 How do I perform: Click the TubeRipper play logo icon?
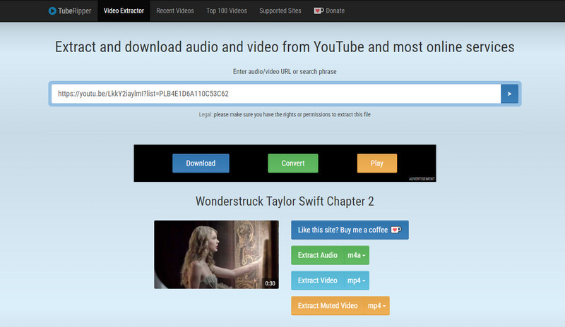(52, 11)
